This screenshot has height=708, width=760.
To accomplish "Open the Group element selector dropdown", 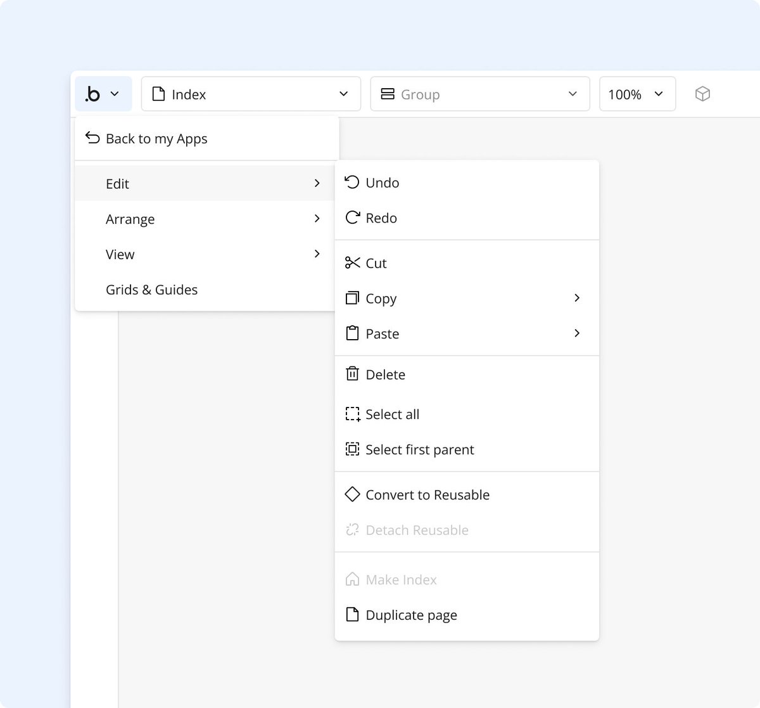I will [x=480, y=94].
